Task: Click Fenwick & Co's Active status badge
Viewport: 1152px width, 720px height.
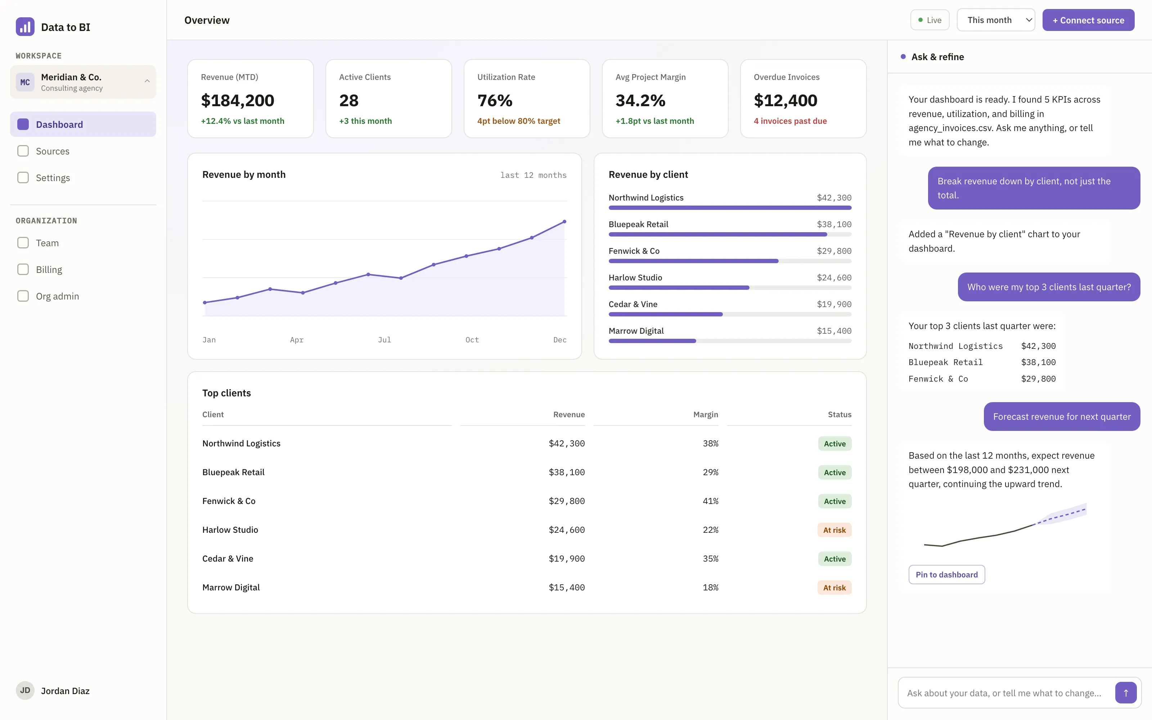Action: [834, 501]
